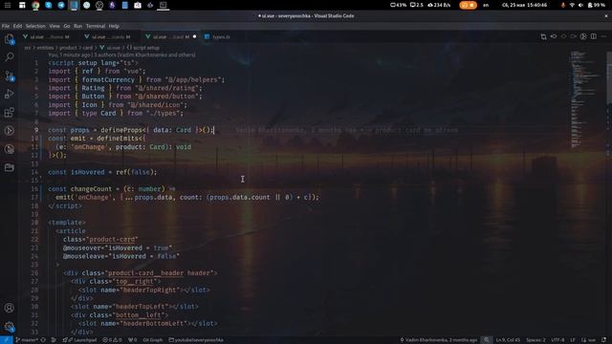Click the date and time in top panel
This screenshot has height=344, width=612.
point(525,5)
